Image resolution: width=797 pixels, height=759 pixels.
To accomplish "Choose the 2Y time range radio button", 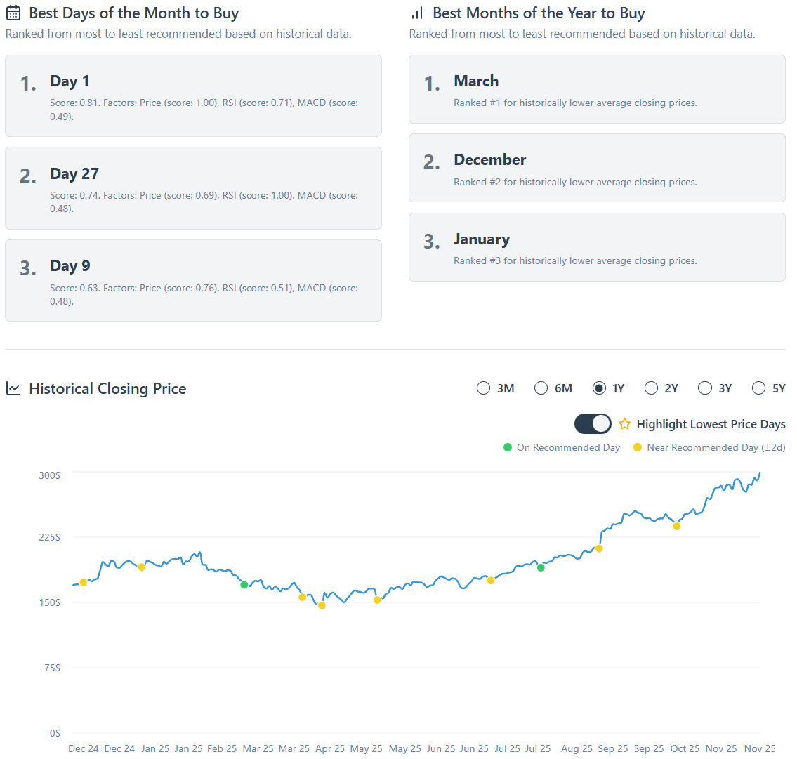I will click(651, 388).
